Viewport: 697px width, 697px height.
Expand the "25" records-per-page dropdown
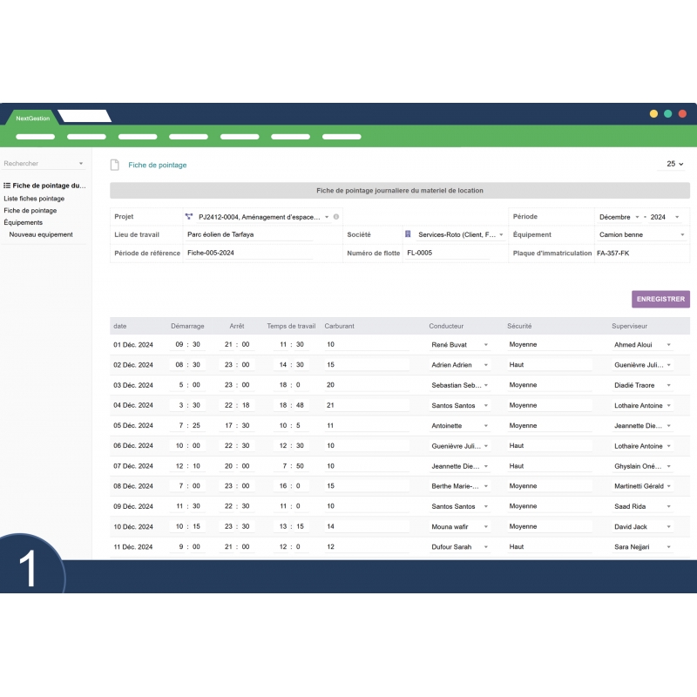click(673, 164)
